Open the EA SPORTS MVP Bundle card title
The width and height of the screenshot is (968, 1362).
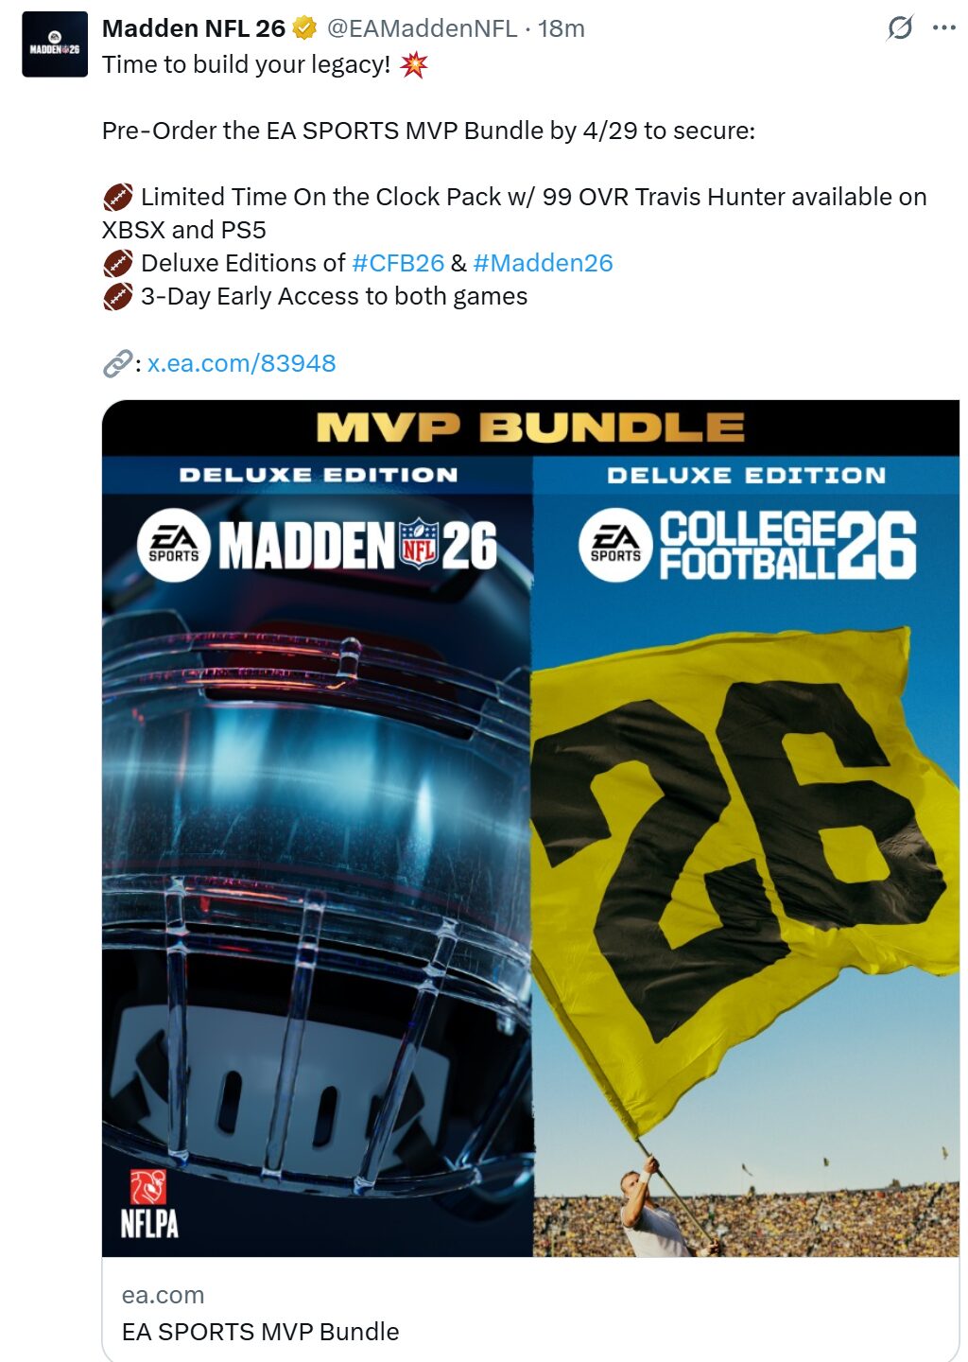[x=261, y=1332]
